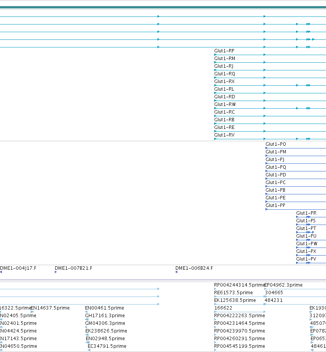Click the DME1-007B21.F feature label
326x352 pixels.
tap(74, 268)
